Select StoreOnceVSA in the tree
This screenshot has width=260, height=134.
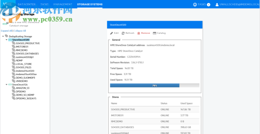click(x=20, y=85)
